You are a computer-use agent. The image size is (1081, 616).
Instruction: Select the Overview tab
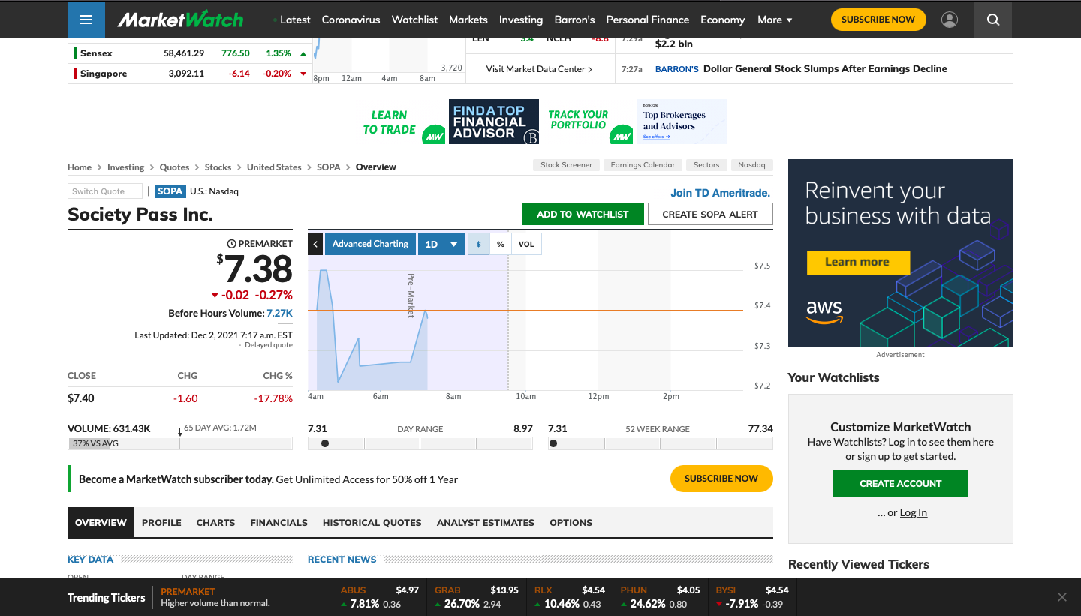[x=101, y=523]
